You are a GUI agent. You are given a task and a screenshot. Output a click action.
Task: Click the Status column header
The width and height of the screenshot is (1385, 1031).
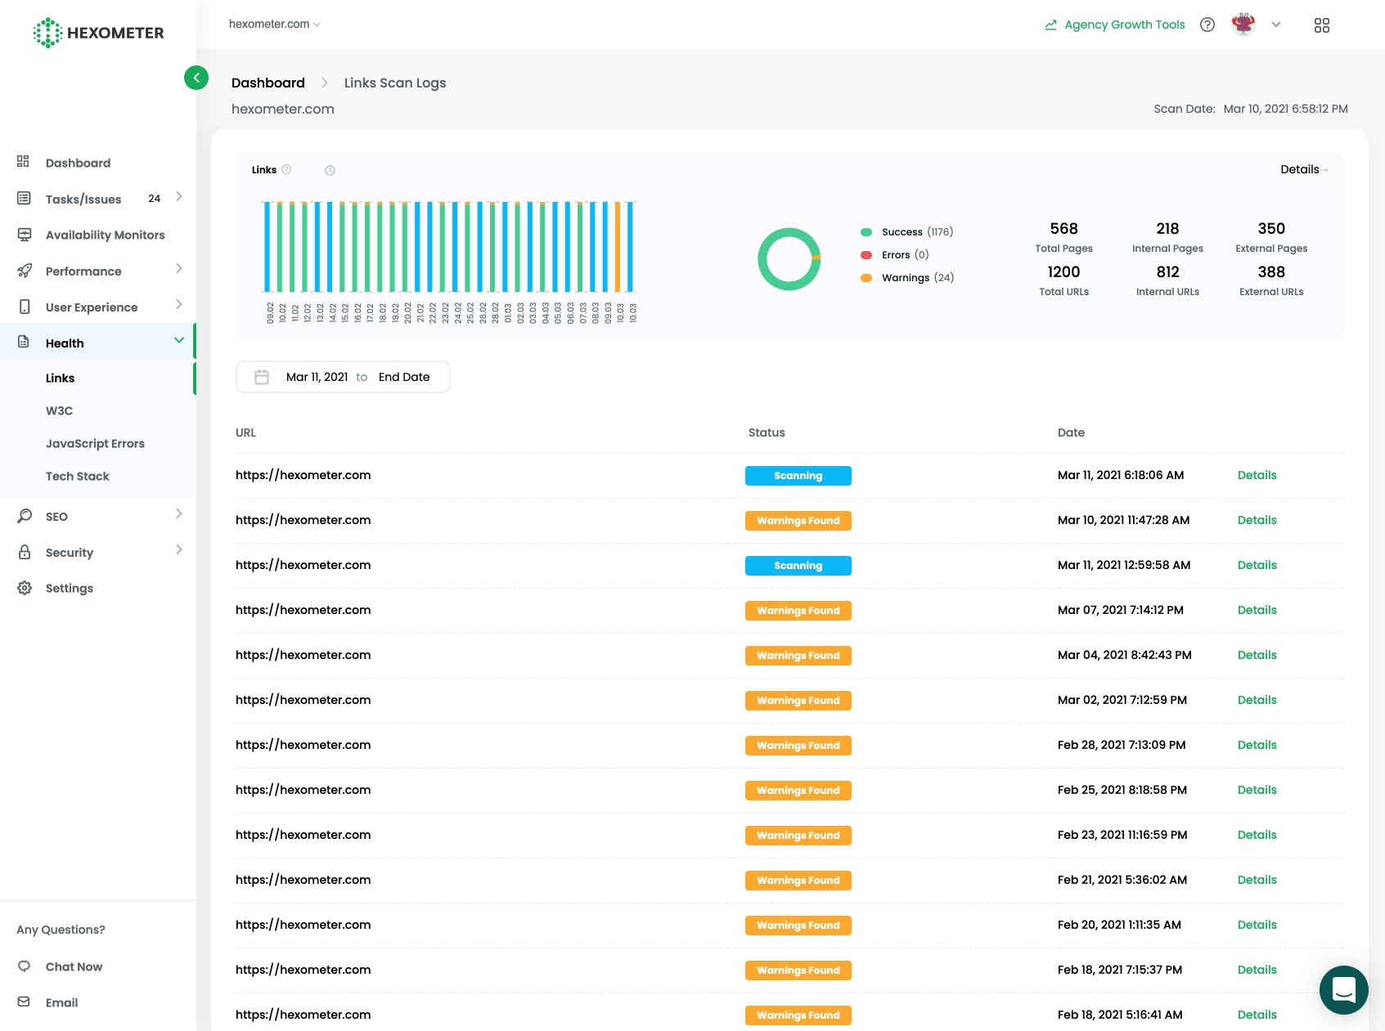pyautogui.click(x=767, y=433)
